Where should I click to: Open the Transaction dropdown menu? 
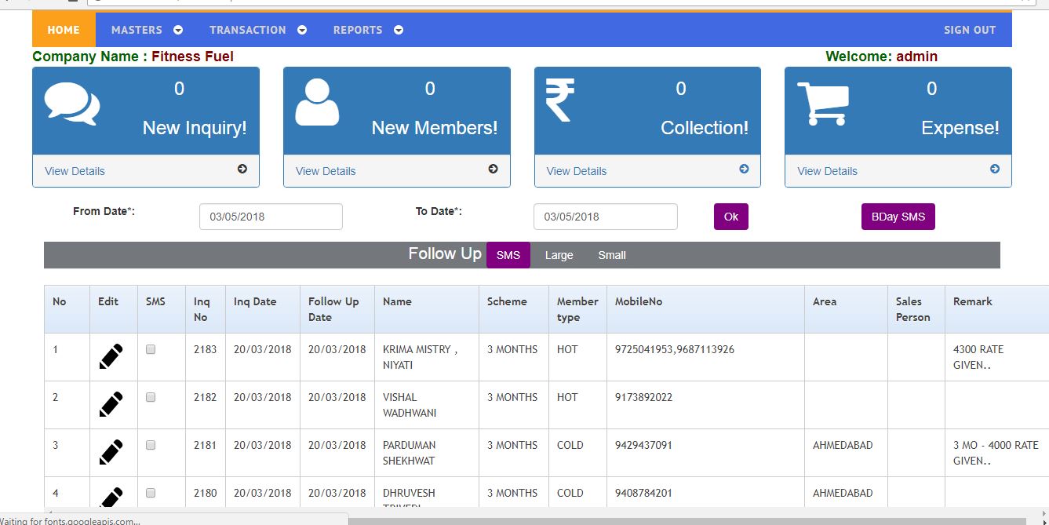tap(257, 30)
